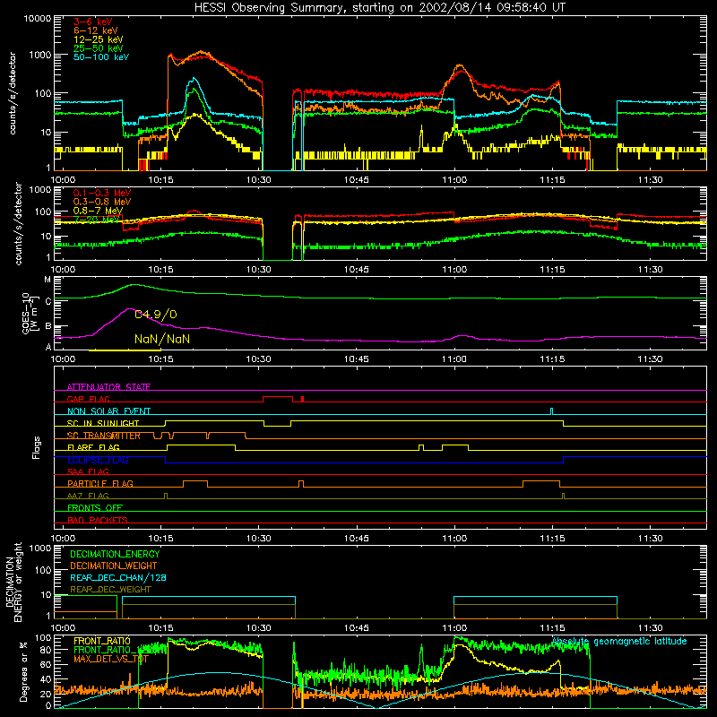Click the HESSI Observing Summary title text
This screenshot has width=717, height=717.
pos(379,8)
